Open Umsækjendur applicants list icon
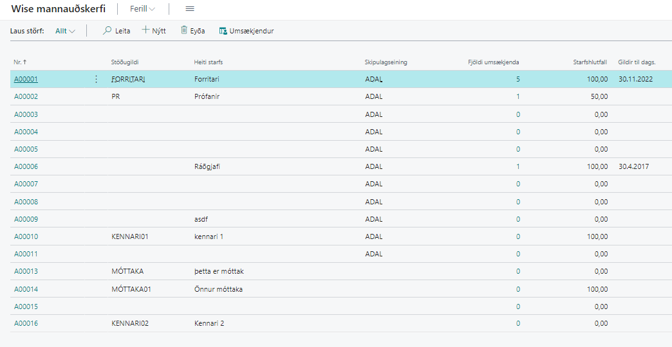The width and height of the screenshot is (672, 347). 223,30
